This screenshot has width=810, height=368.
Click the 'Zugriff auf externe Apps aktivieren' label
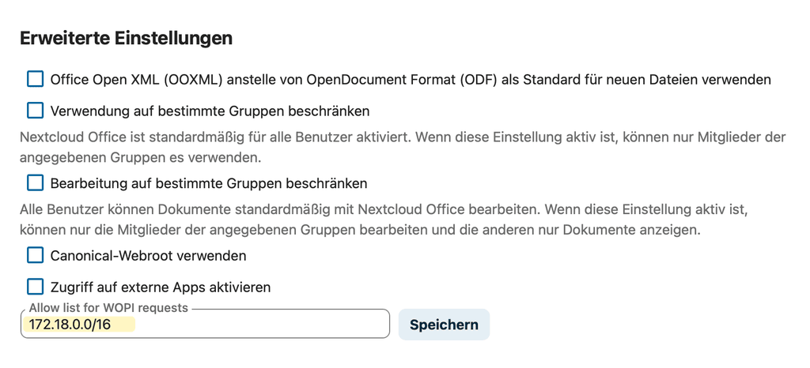(161, 287)
